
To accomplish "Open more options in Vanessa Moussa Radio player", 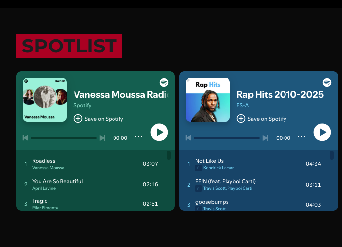I will pos(138,137).
